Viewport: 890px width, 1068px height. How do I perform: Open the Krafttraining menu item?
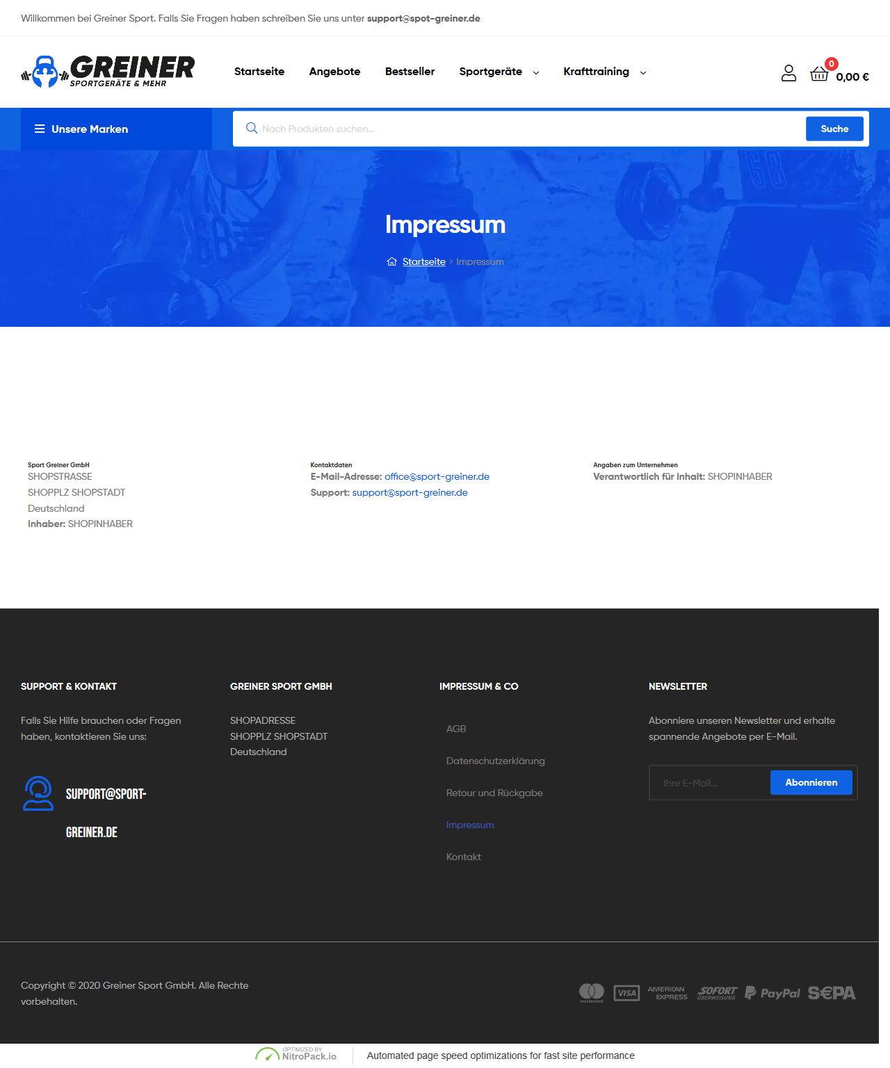pos(597,72)
